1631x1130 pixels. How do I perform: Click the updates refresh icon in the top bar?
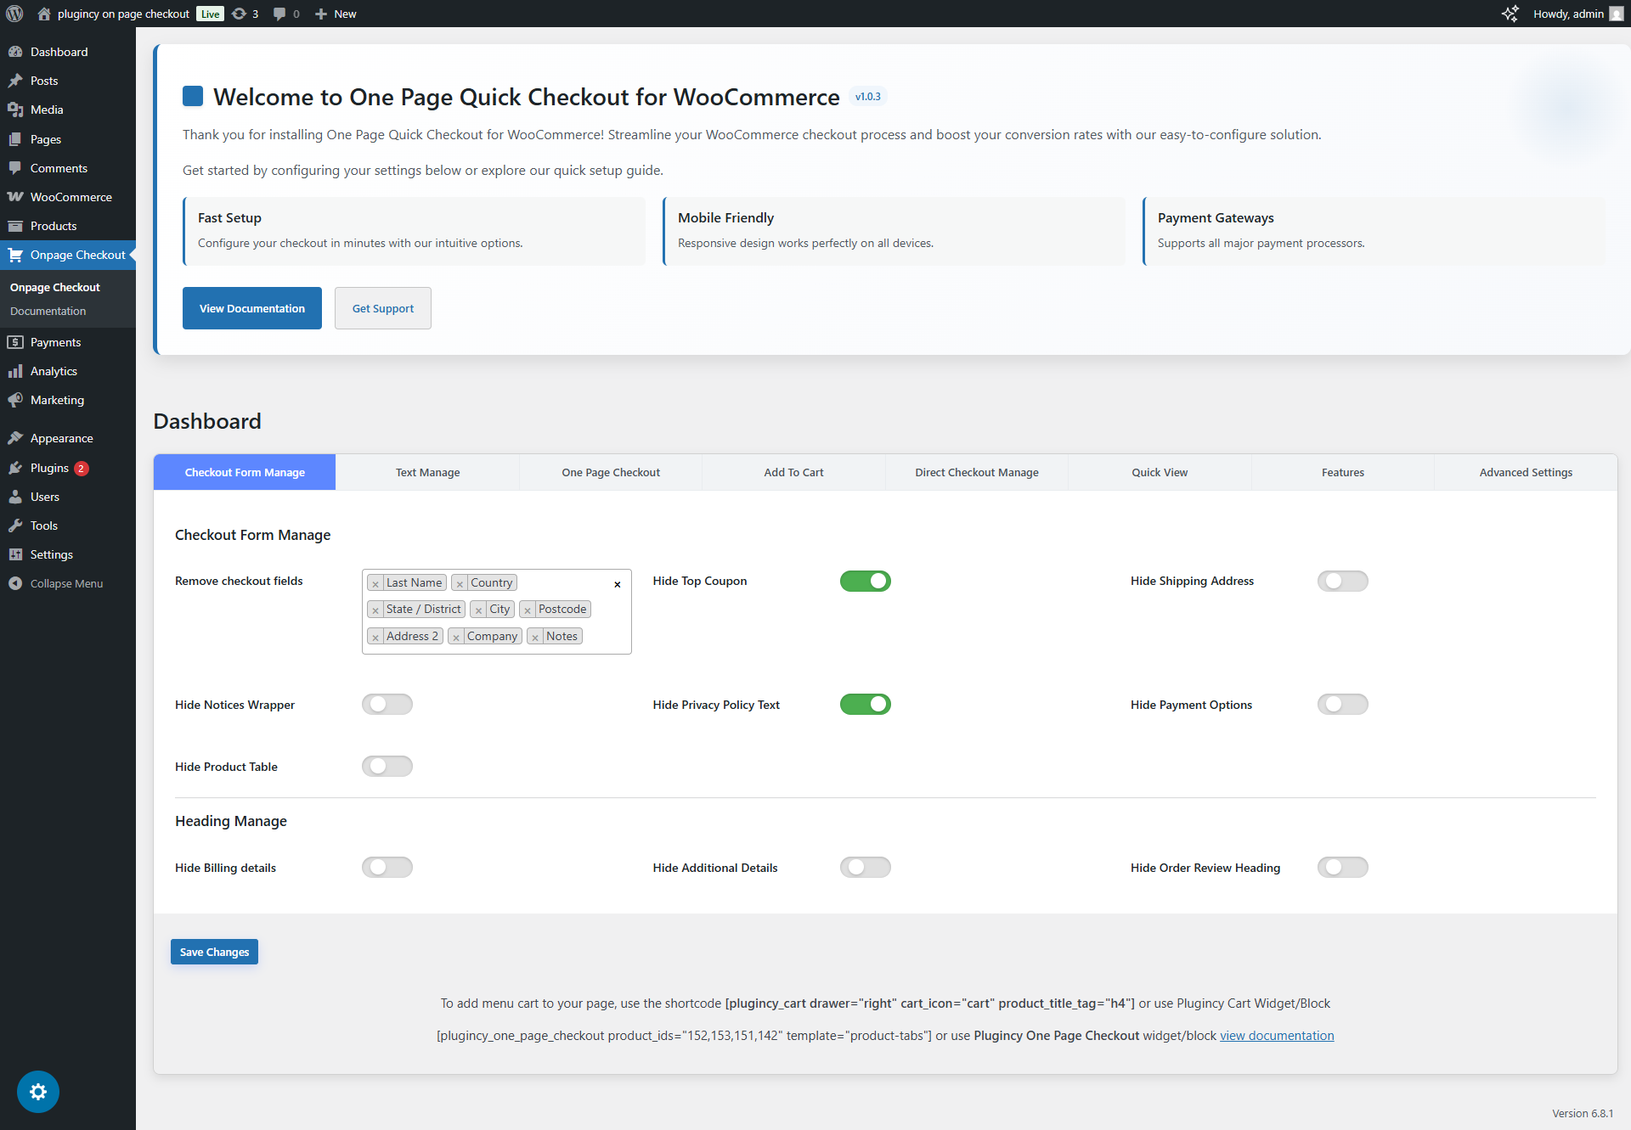pos(240,14)
